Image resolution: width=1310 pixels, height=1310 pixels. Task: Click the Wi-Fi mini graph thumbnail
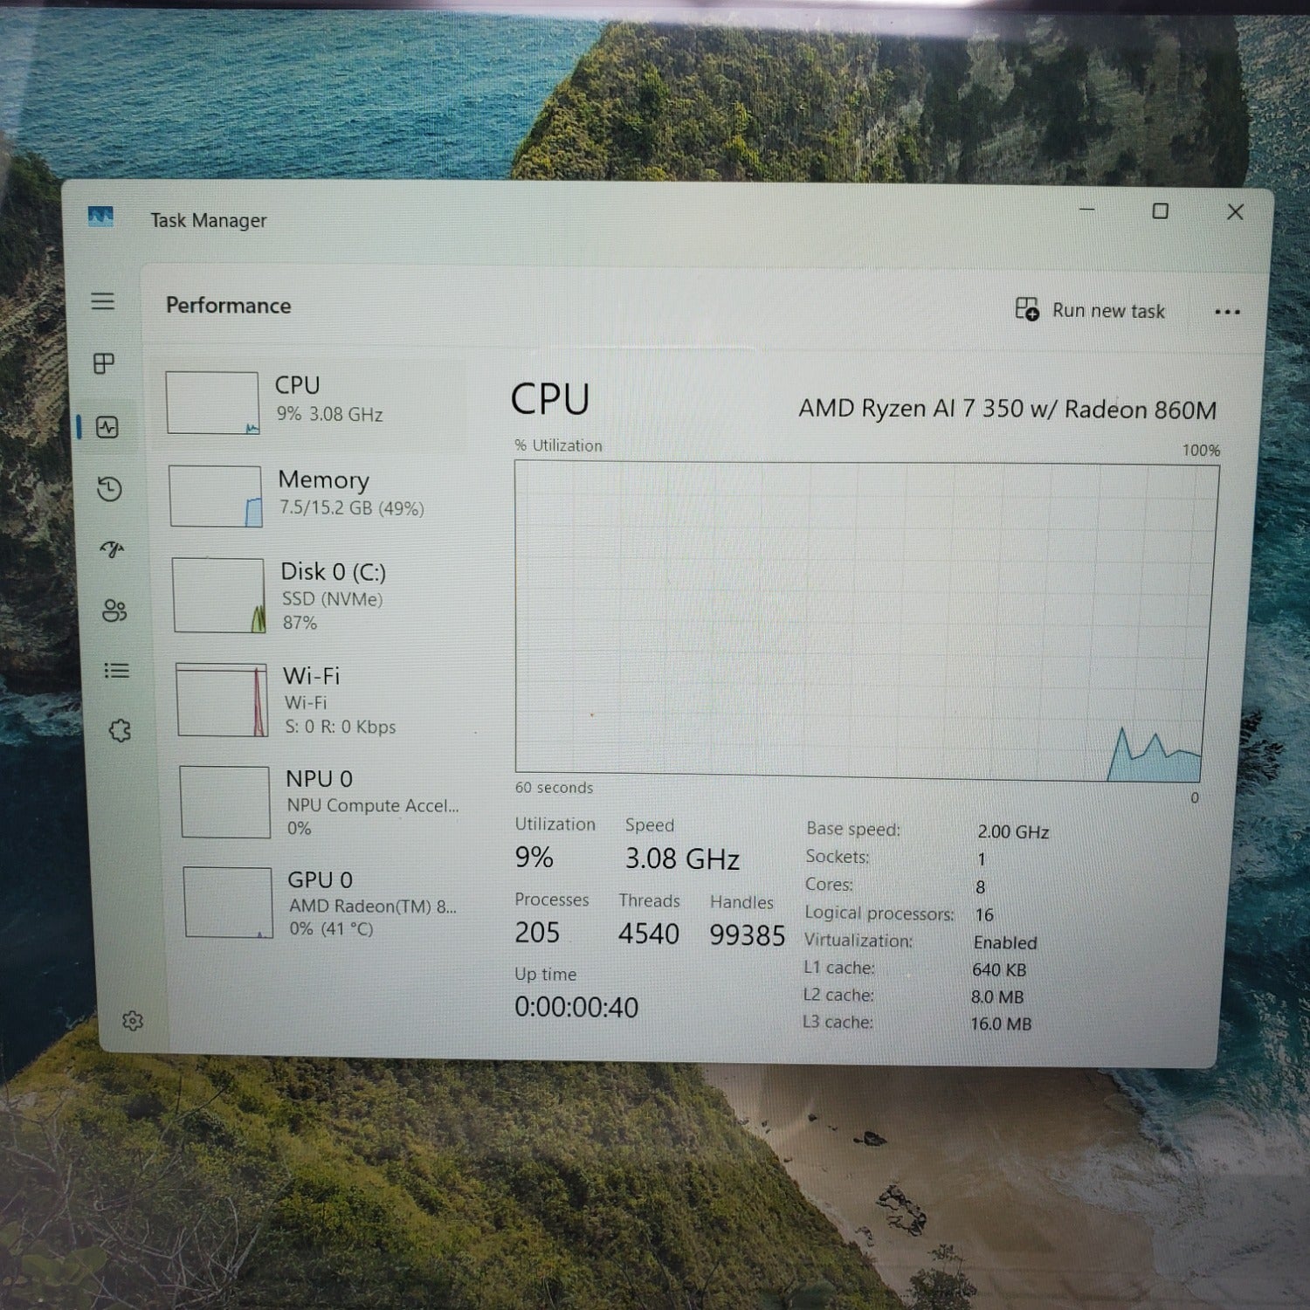tap(222, 700)
